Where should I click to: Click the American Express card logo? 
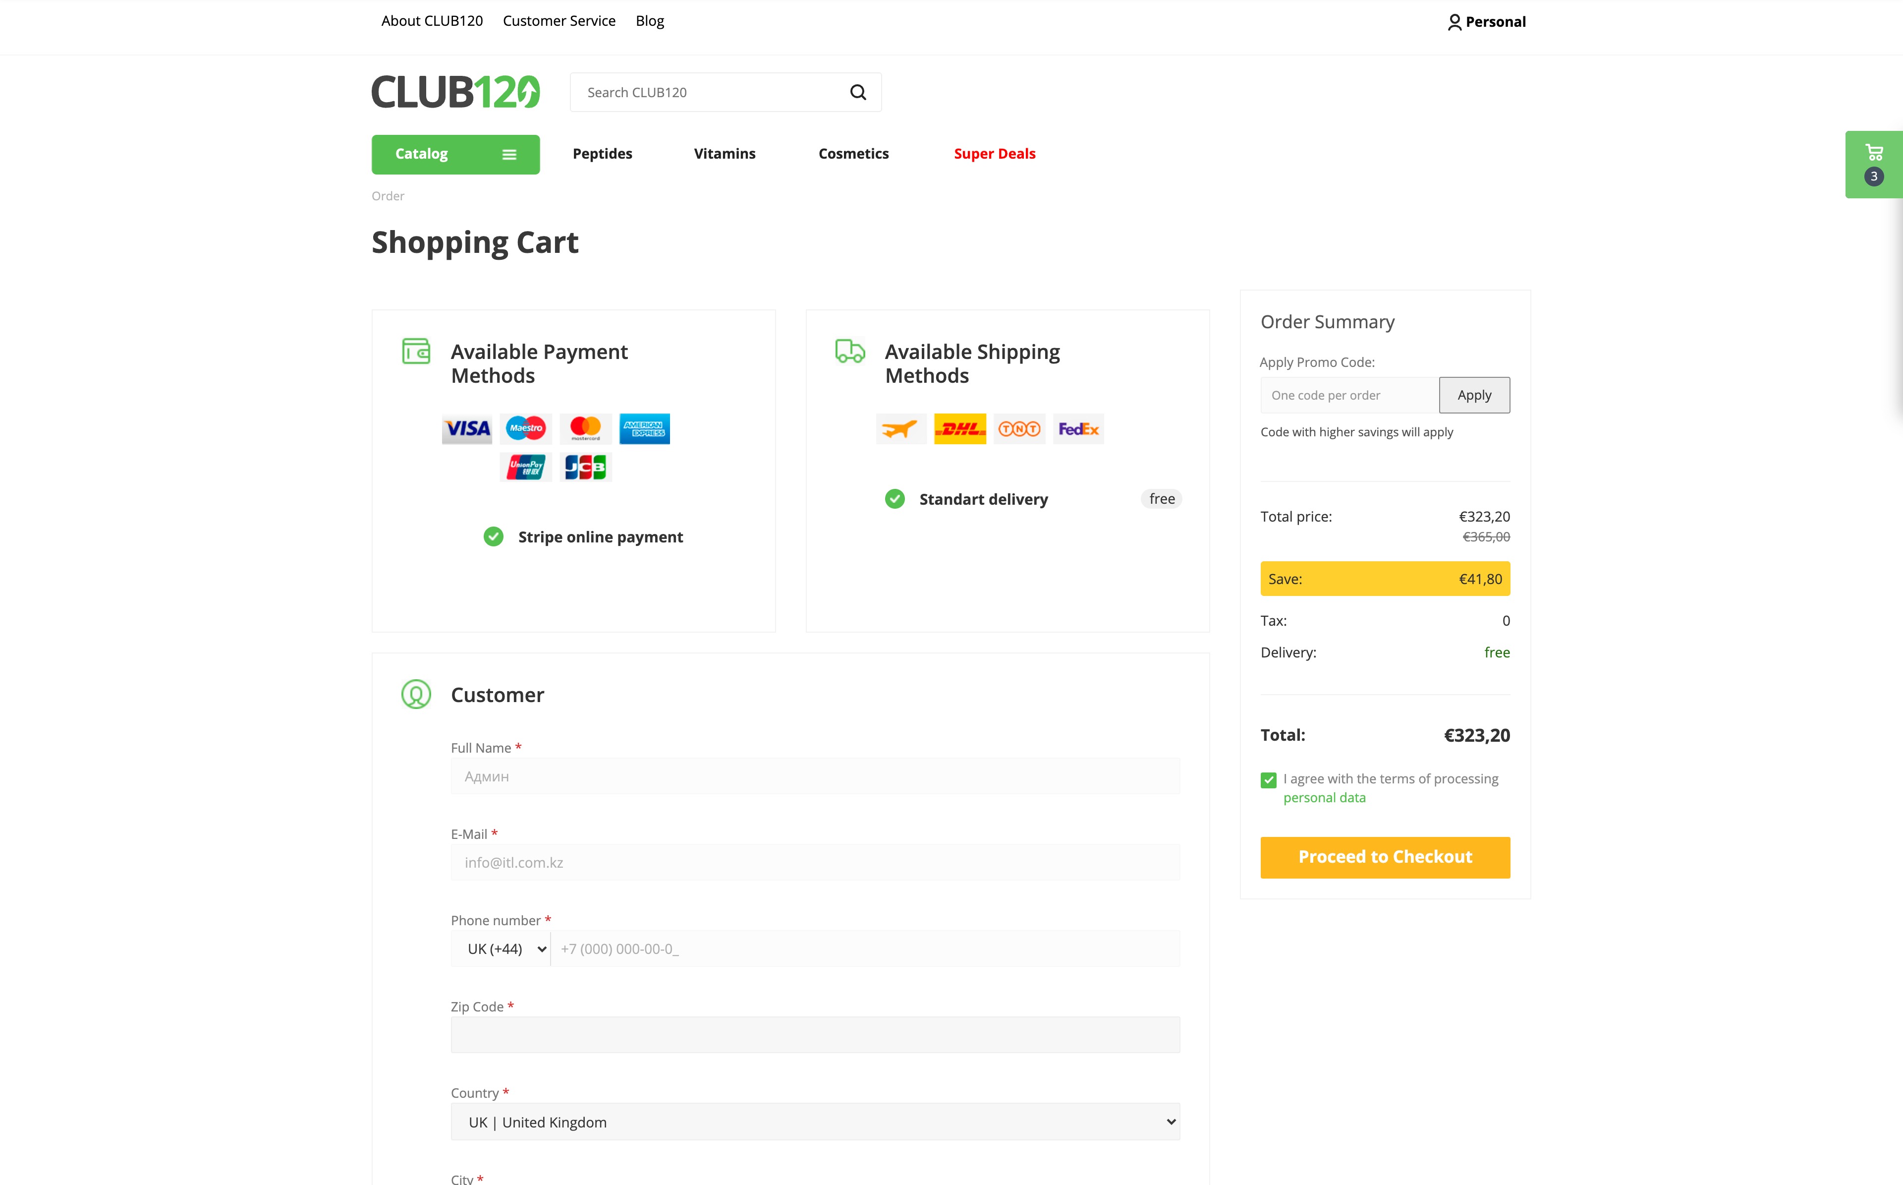tap(644, 429)
